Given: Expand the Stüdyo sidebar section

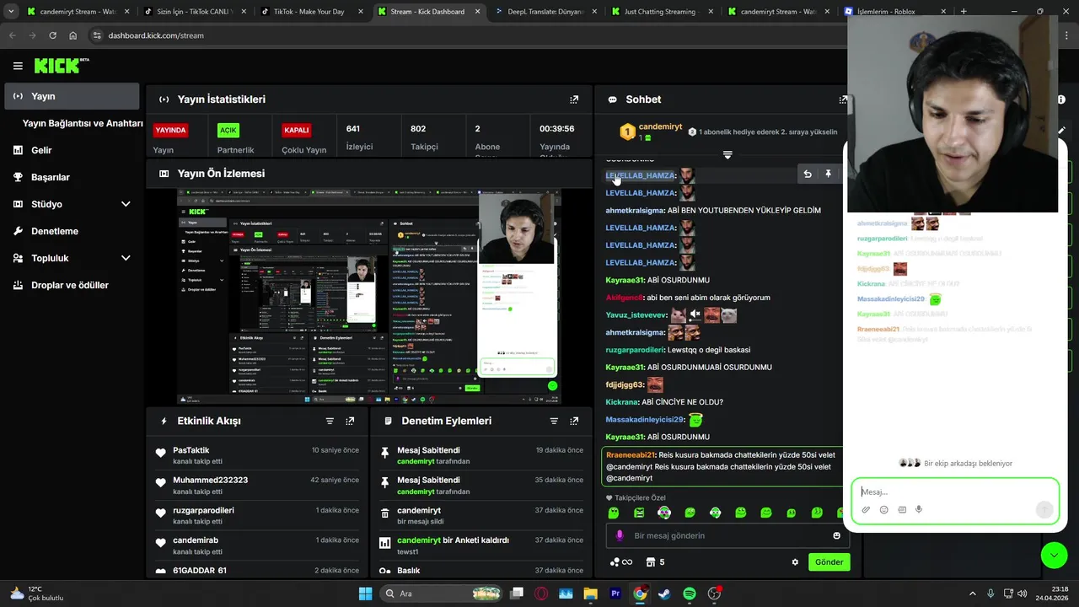Looking at the screenshot, I should (x=126, y=204).
